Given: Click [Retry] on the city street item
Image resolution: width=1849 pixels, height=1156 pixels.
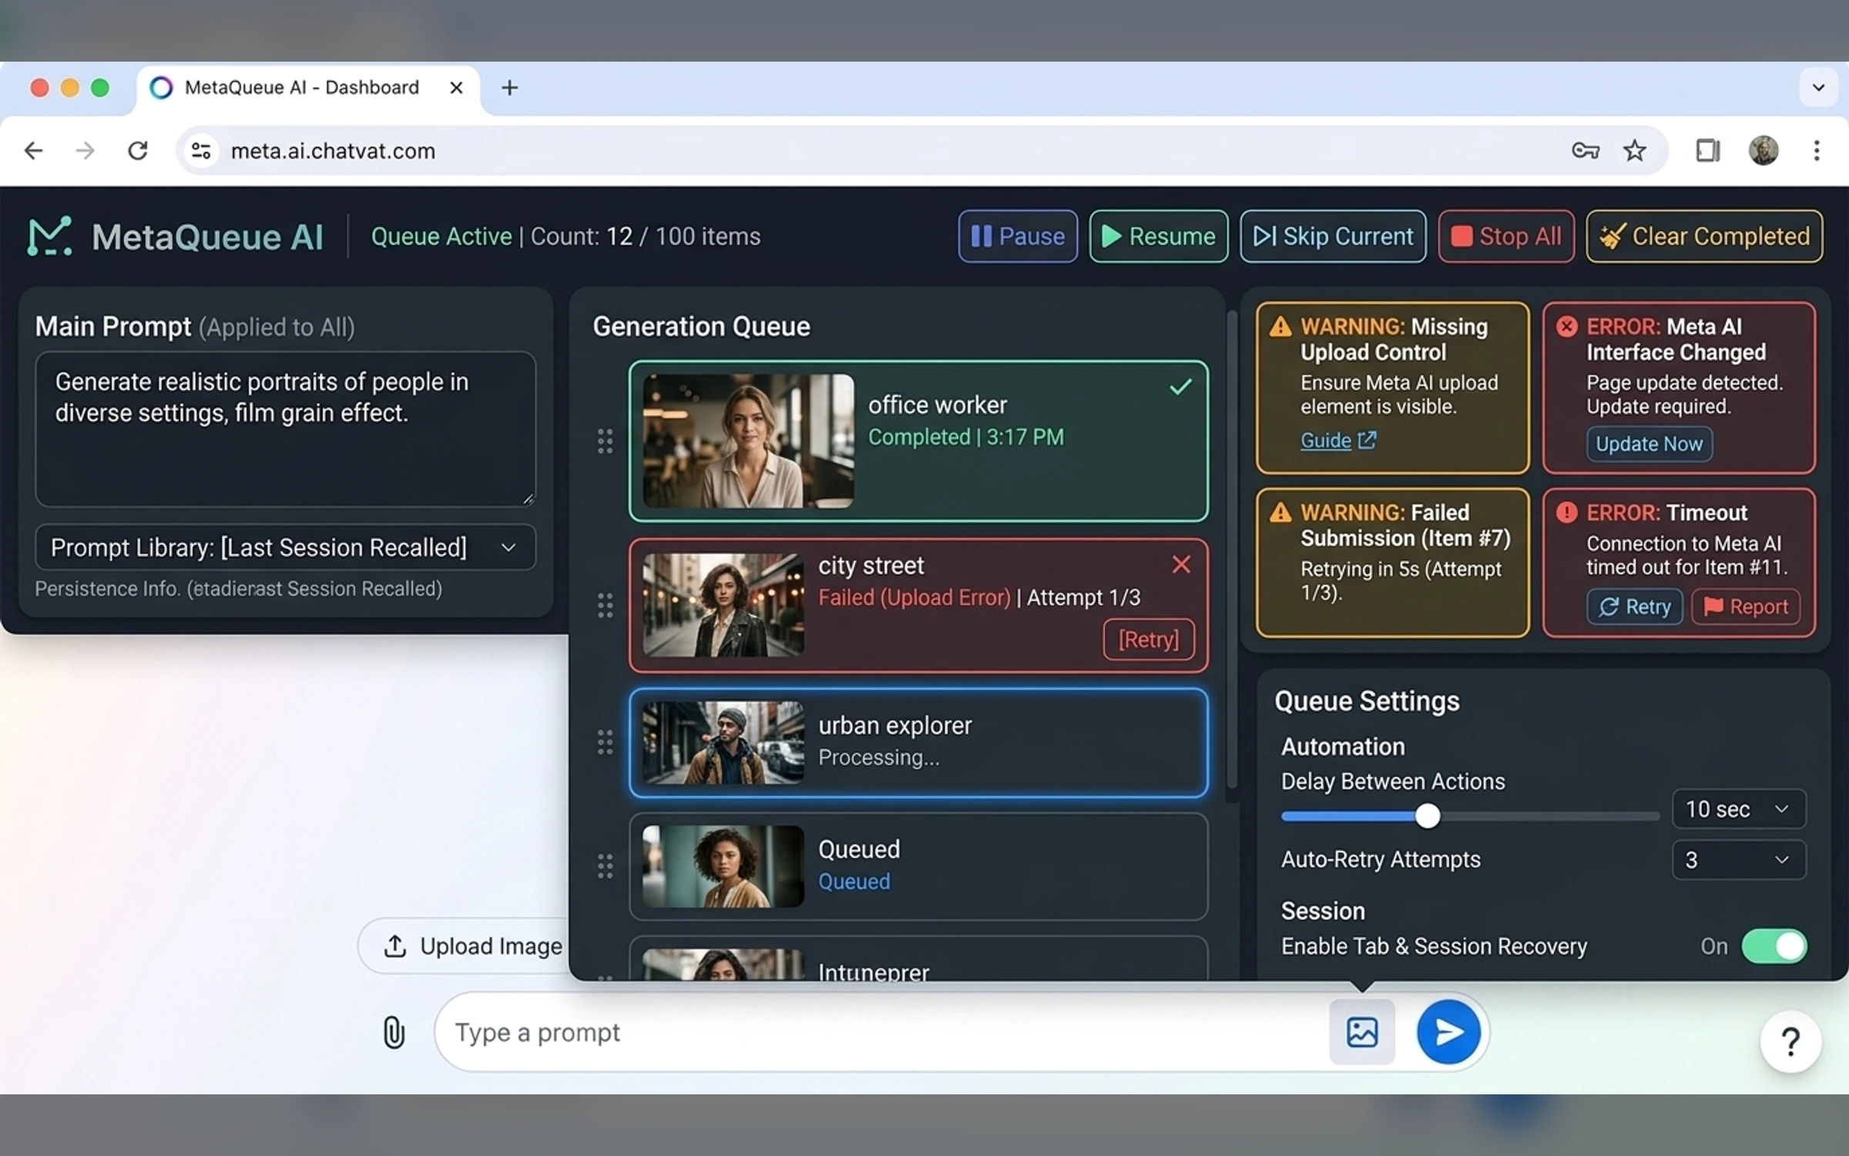Looking at the screenshot, I should pos(1149,639).
